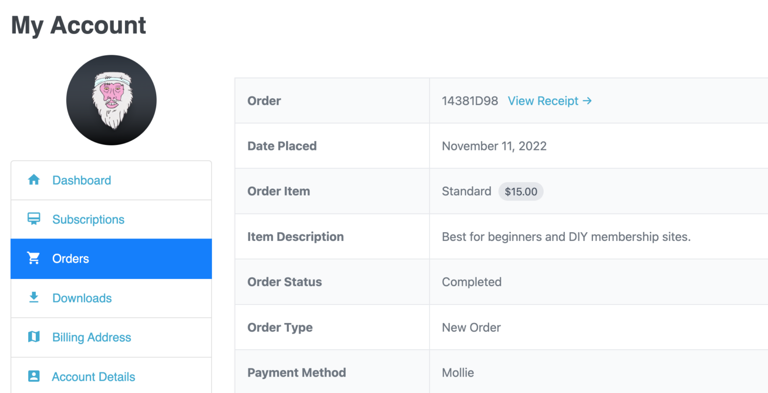Click the Account Details person icon
The image size is (768, 393).
34,376
